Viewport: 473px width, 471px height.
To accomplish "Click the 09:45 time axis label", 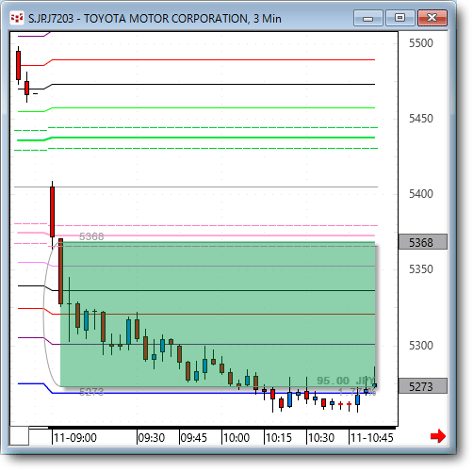I will (x=194, y=437).
